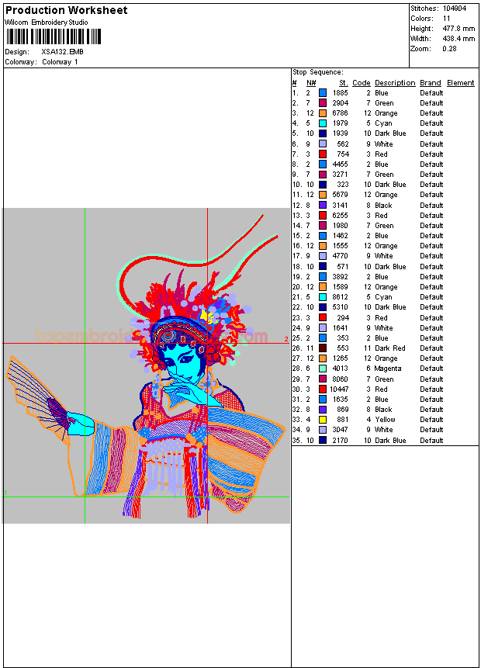
Task: Click stitch count '1462' in row 15
Action: coord(341,236)
